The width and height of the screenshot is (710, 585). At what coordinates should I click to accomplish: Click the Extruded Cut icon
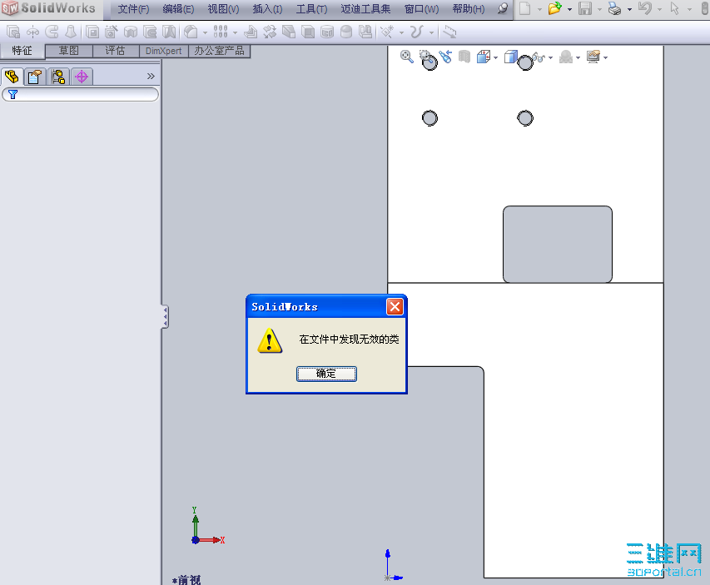(x=92, y=32)
